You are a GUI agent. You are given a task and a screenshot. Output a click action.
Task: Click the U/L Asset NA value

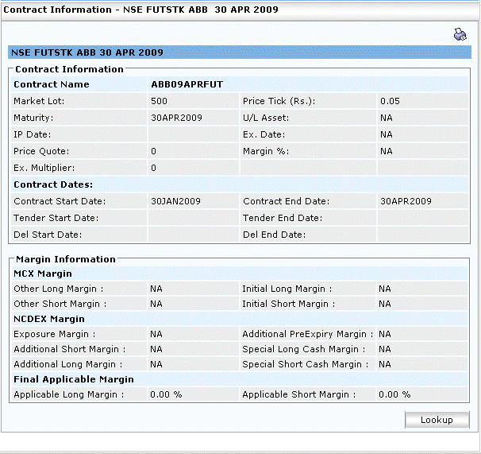click(387, 118)
